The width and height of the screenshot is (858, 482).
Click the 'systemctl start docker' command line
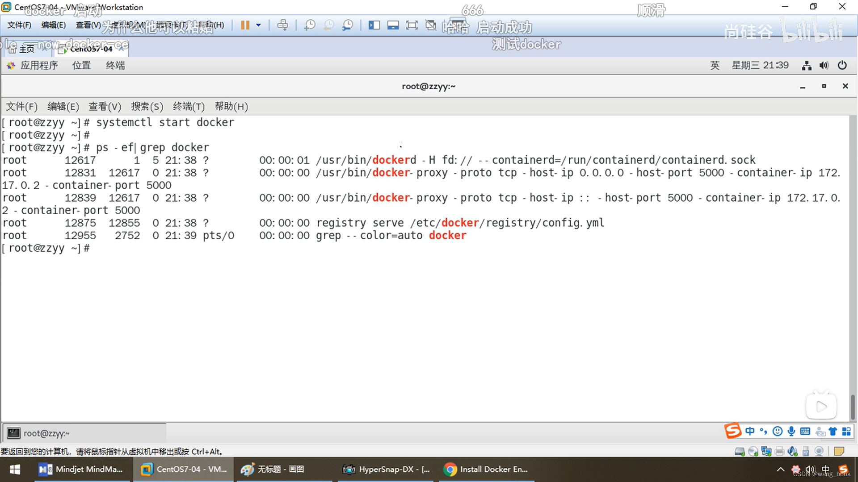click(118, 122)
